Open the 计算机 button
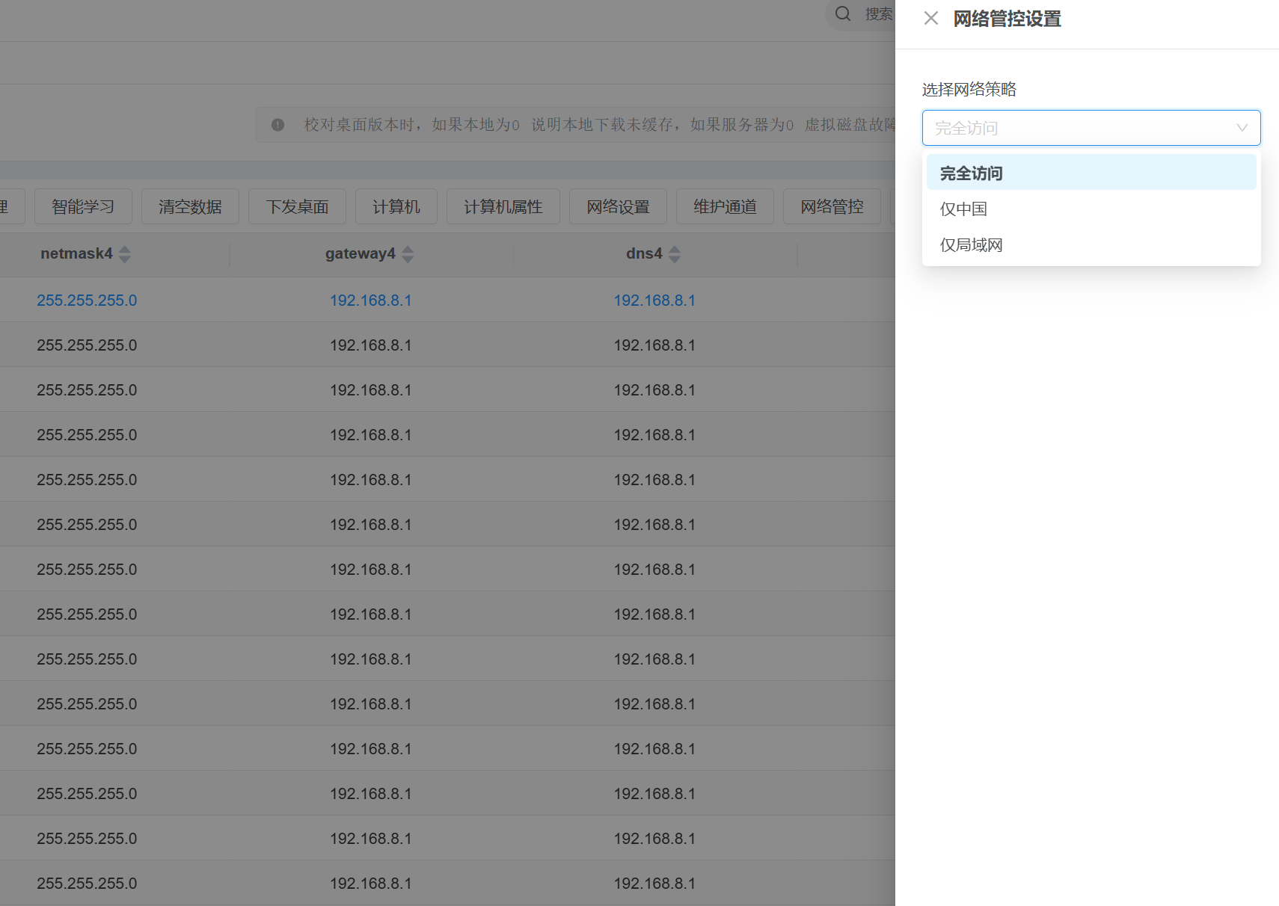The width and height of the screenshot is (1279, 906). point(396,207)
